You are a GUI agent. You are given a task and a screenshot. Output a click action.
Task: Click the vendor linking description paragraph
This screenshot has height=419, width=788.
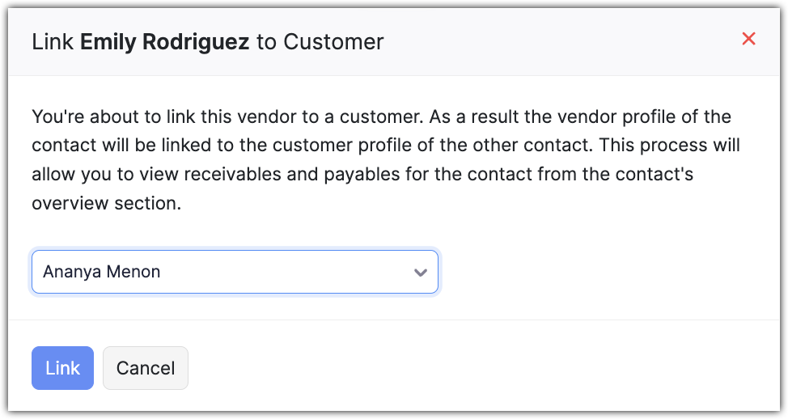(386, 159)
